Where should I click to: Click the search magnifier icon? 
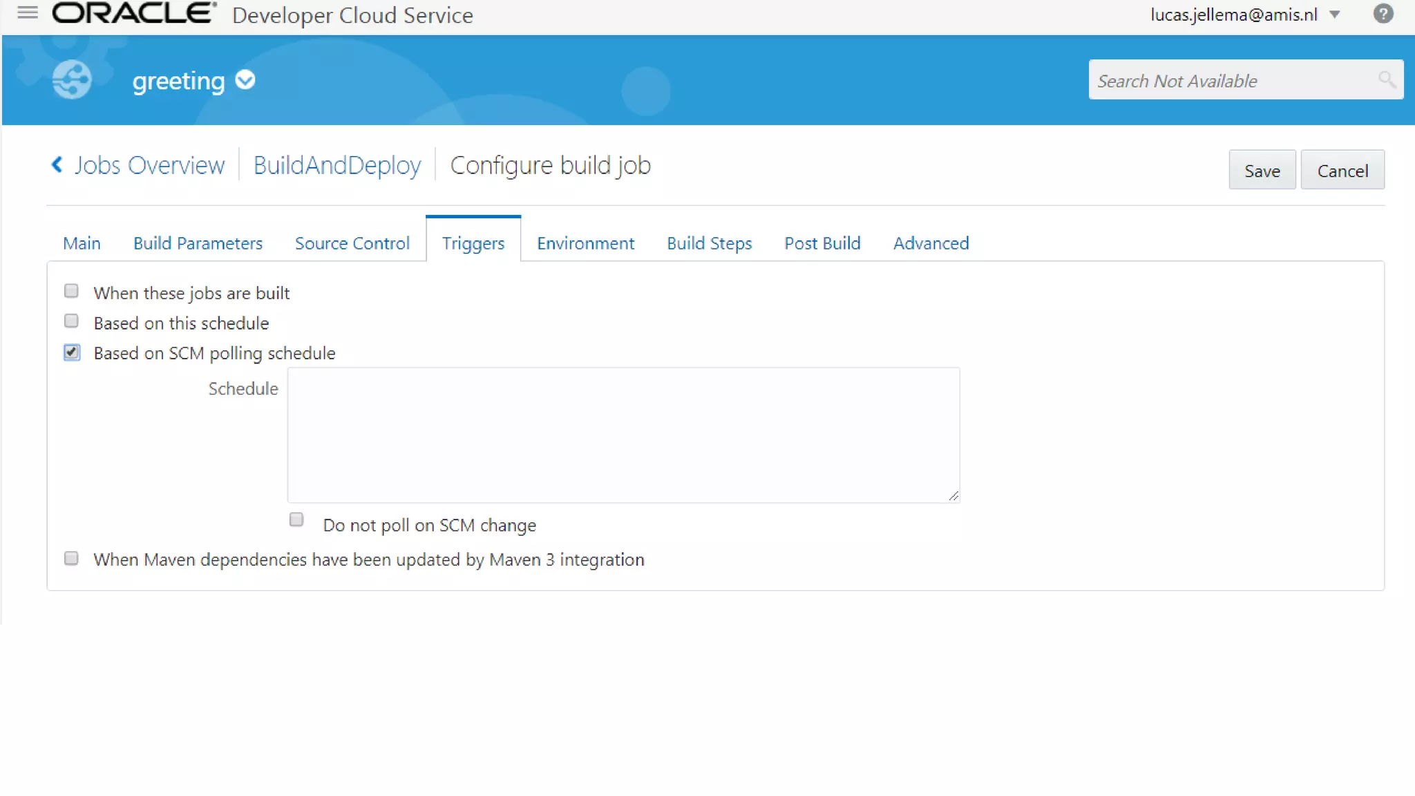pyautogui.click(x=1386, y=79)
